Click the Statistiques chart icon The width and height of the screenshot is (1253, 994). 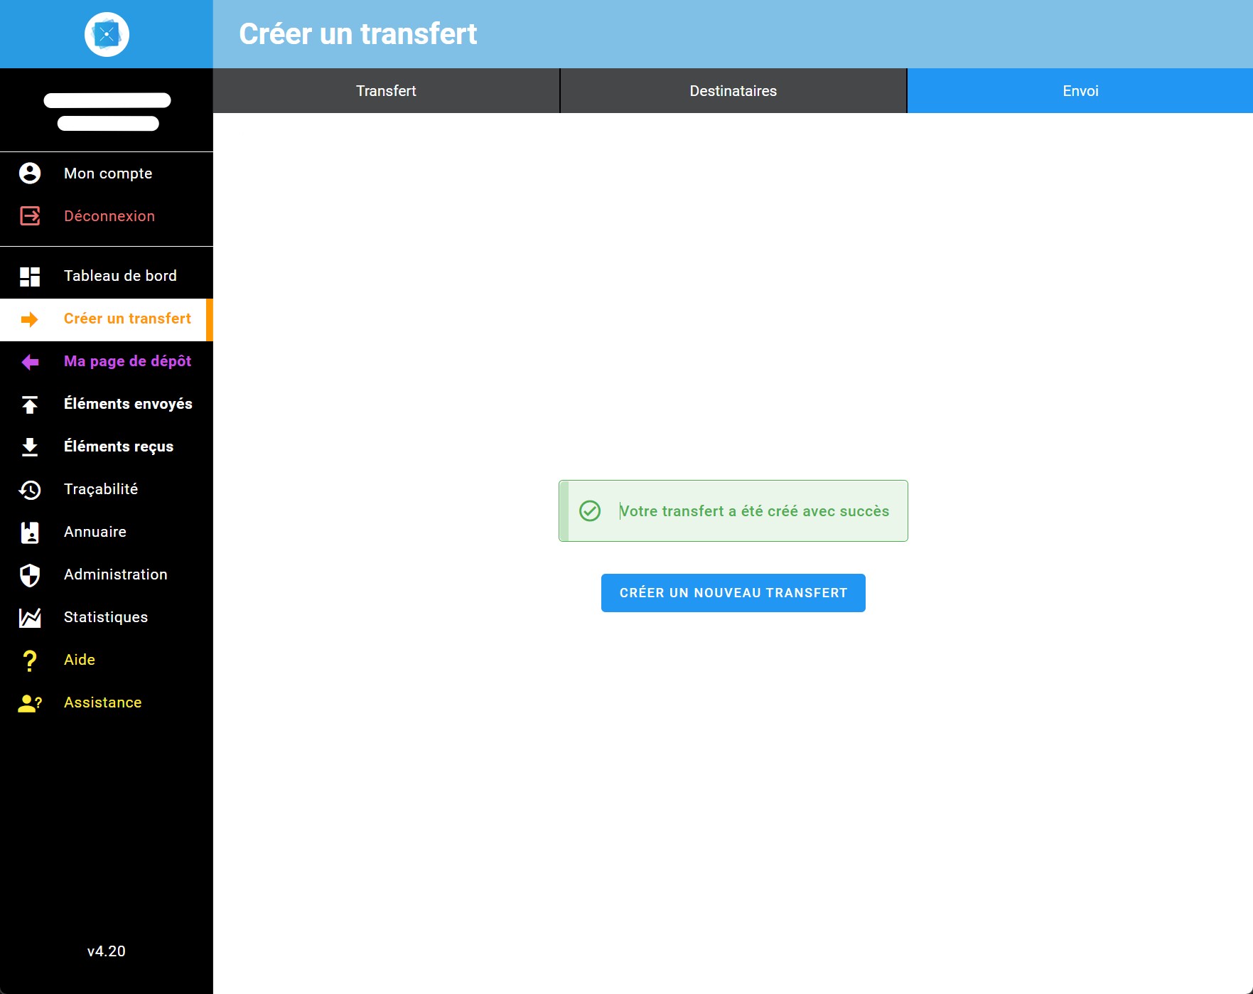click(x=29, y=617)
